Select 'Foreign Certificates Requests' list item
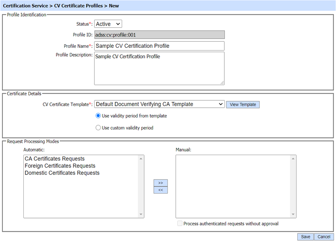Screen dimensions: 336x241 pyautogui.click(x=60, y=166)
